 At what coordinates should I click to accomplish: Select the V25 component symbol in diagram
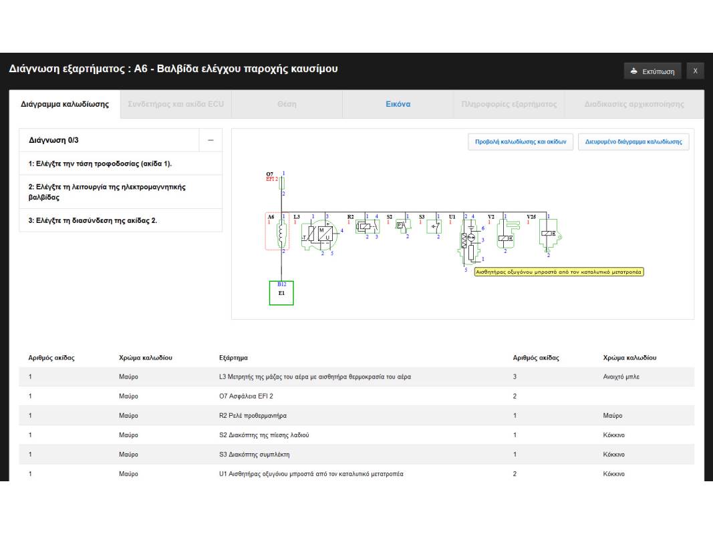[550, 234]
